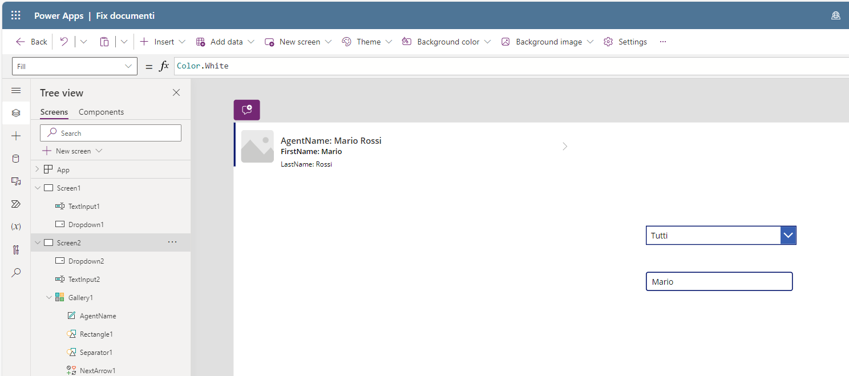Collapse the Gallery1 node chevron
The width and height of the screenshot is (849, 376).
(x=49, y=297)
